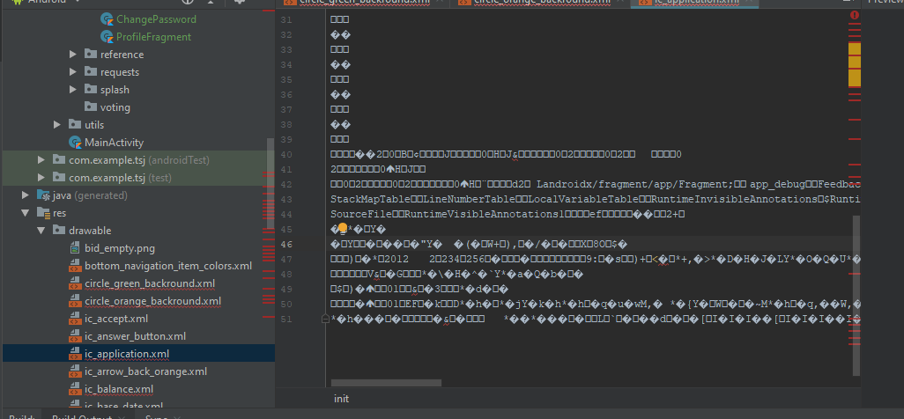
Task: Click the MainActivity Kotlin class icon
Action: 75,143
